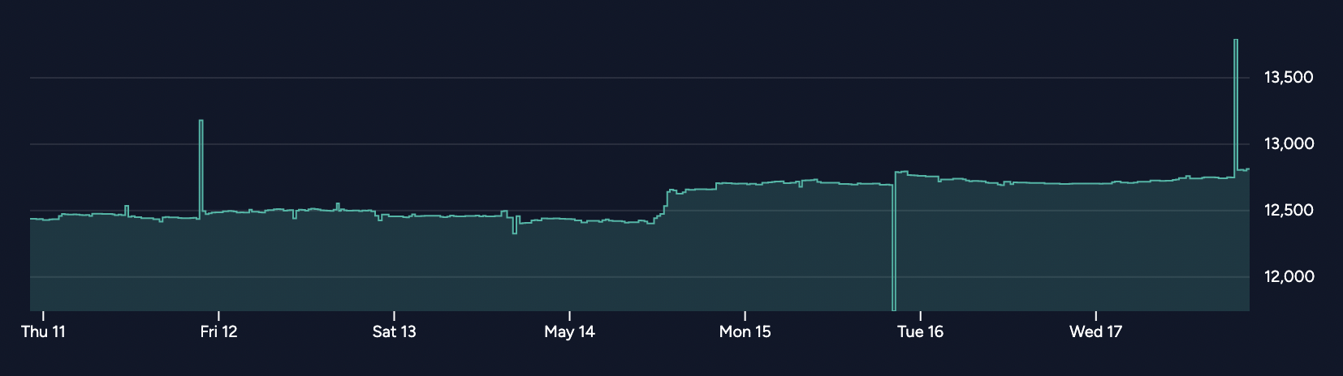Click the 13,000 y-axis value
Viewport: 1343px width, 376px height.
coord(1289,144)
